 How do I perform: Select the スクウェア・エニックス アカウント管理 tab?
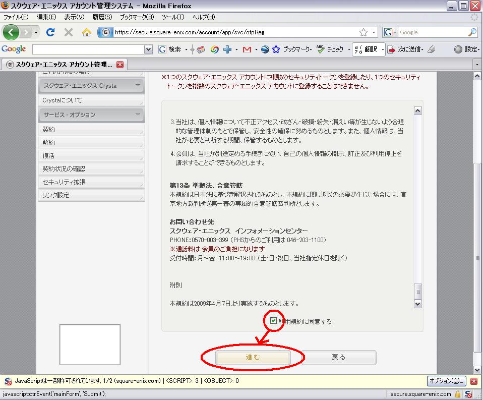64,65
